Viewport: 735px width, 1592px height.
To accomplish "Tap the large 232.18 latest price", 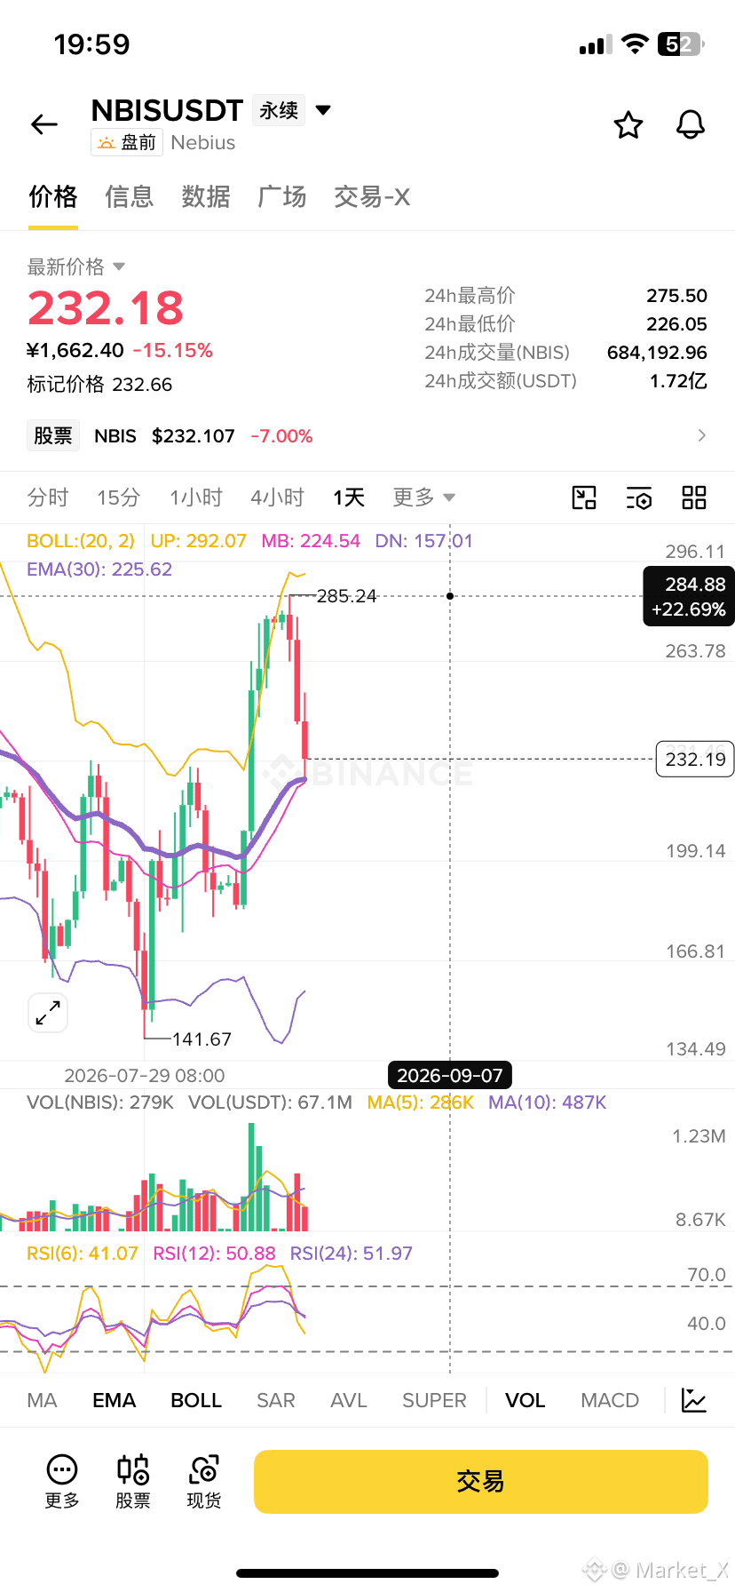I will [106, 308].
